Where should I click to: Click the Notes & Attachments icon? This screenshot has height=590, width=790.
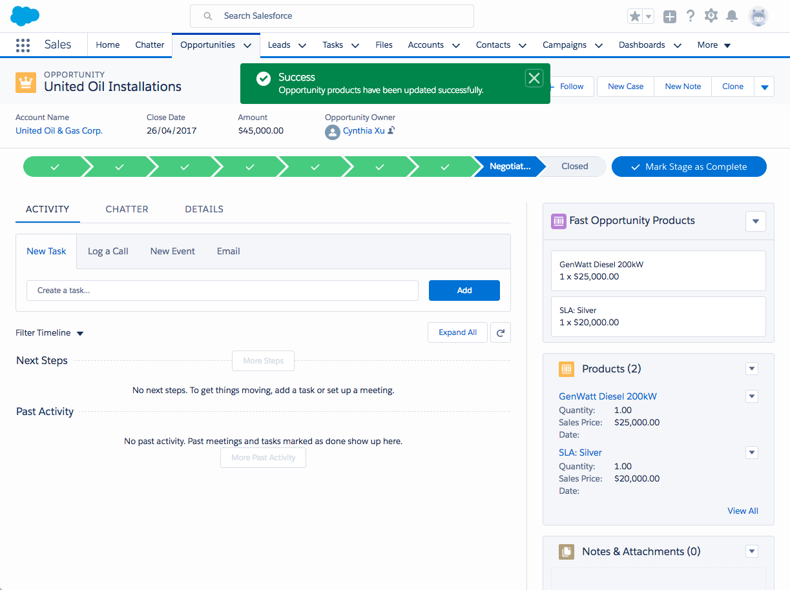(567, 552)
